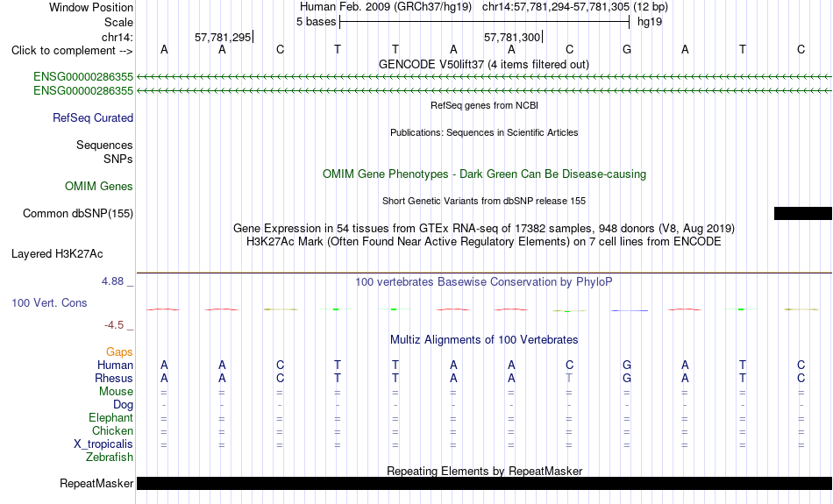Click the blue PhyloP conservation bar
The width and height of the screenshot is (833, 504).
pyautogui.click(x=630, y=310)
